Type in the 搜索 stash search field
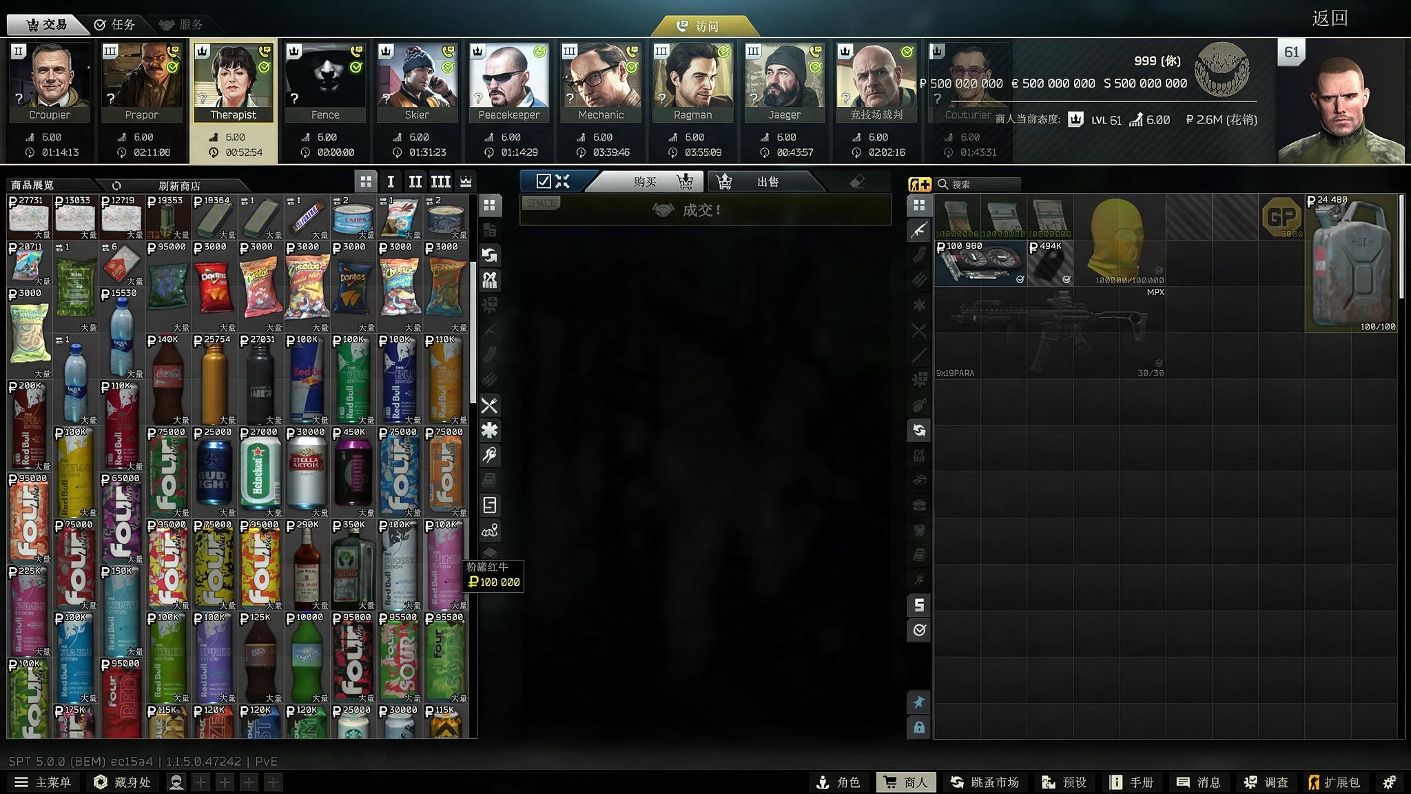This screenshot has width=1411, height=794. [x=978, y=184]
